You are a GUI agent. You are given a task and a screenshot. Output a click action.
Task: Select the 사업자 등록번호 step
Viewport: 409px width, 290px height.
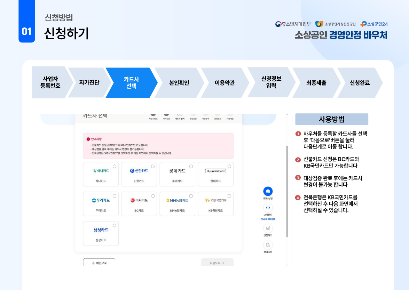pos(50,82)
